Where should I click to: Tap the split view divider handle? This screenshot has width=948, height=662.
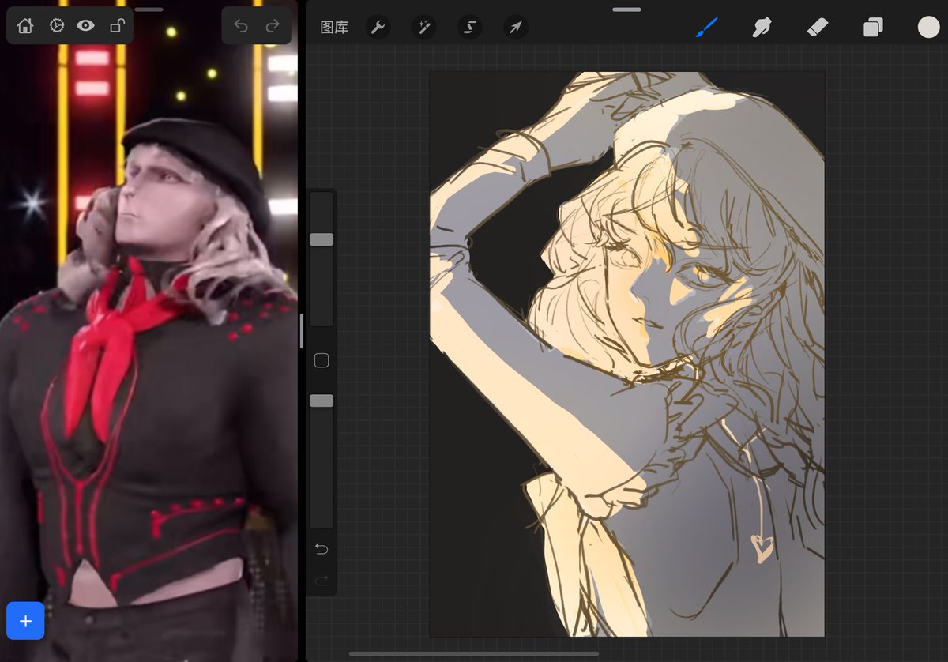[301, 331]
